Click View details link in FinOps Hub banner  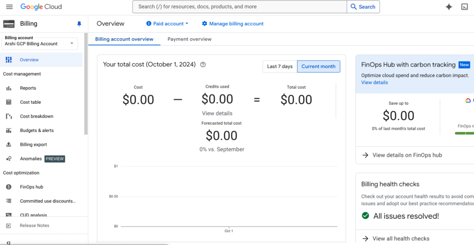coord(374,83)
